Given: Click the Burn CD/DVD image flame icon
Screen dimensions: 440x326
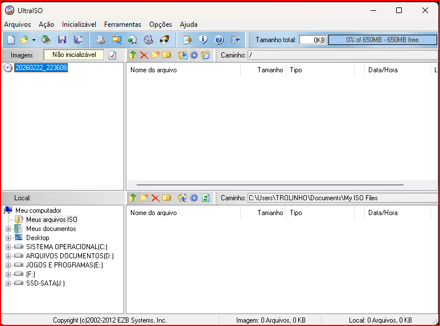Looking at the screenshot, I should [x=165, y=40].
